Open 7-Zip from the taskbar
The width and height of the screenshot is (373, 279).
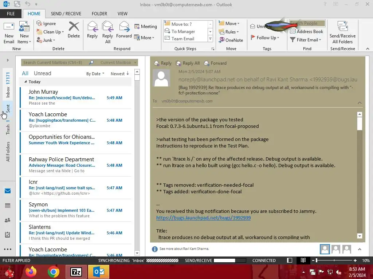tap(76, 272)
